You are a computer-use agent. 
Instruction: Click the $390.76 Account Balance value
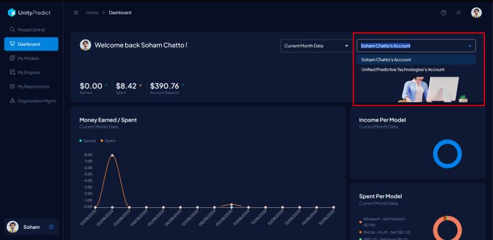click(165, 86)
